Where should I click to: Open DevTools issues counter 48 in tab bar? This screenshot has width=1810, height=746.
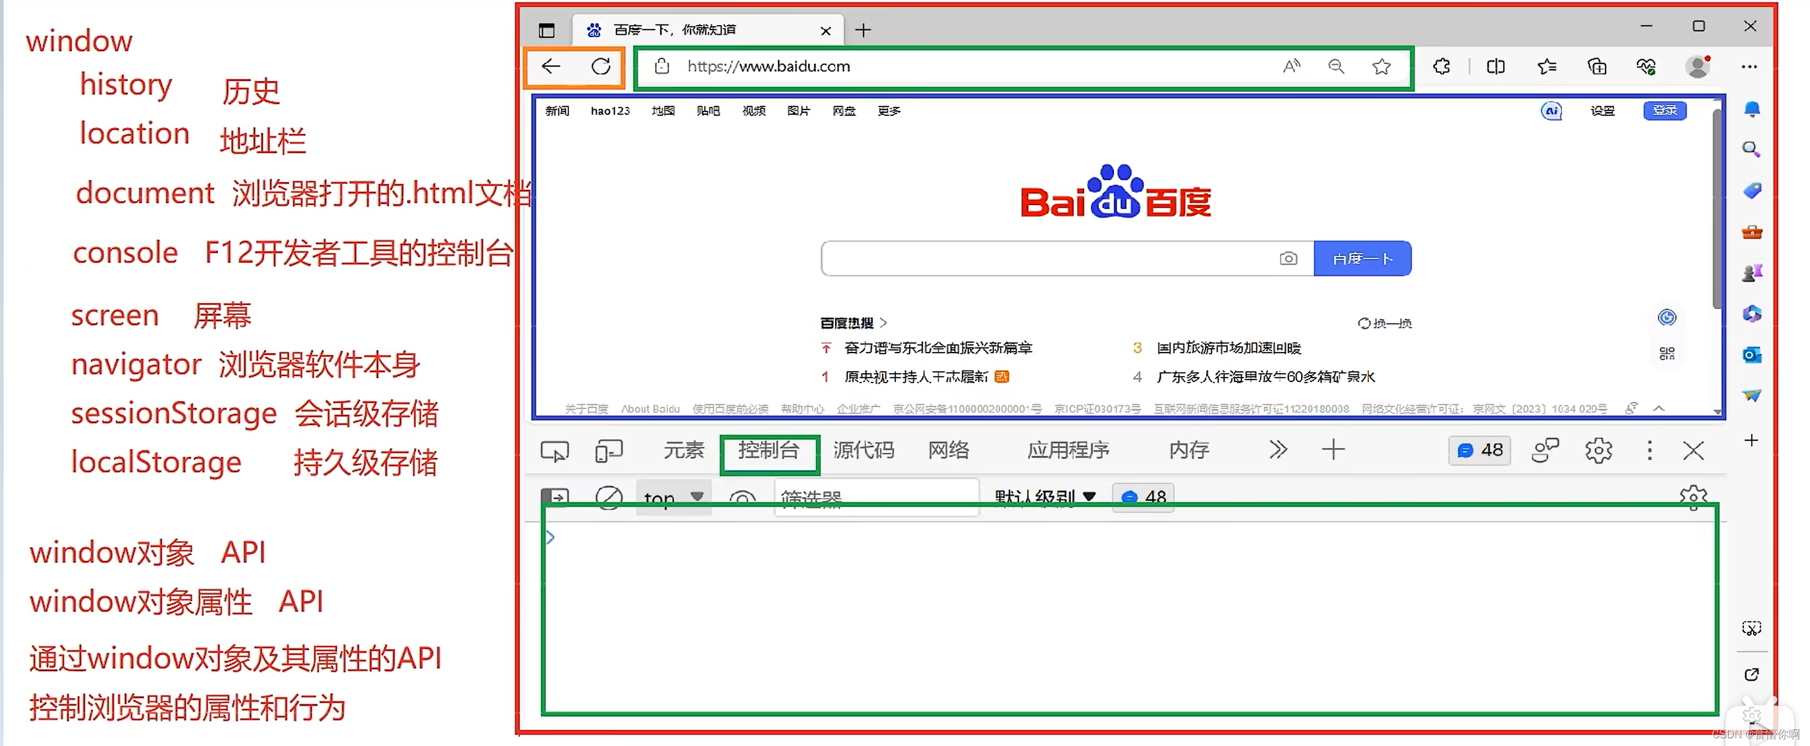coord(1480,451)
